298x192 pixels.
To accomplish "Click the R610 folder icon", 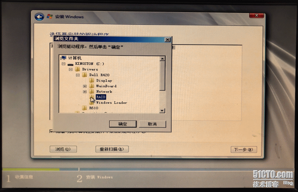I will [84, 108].
